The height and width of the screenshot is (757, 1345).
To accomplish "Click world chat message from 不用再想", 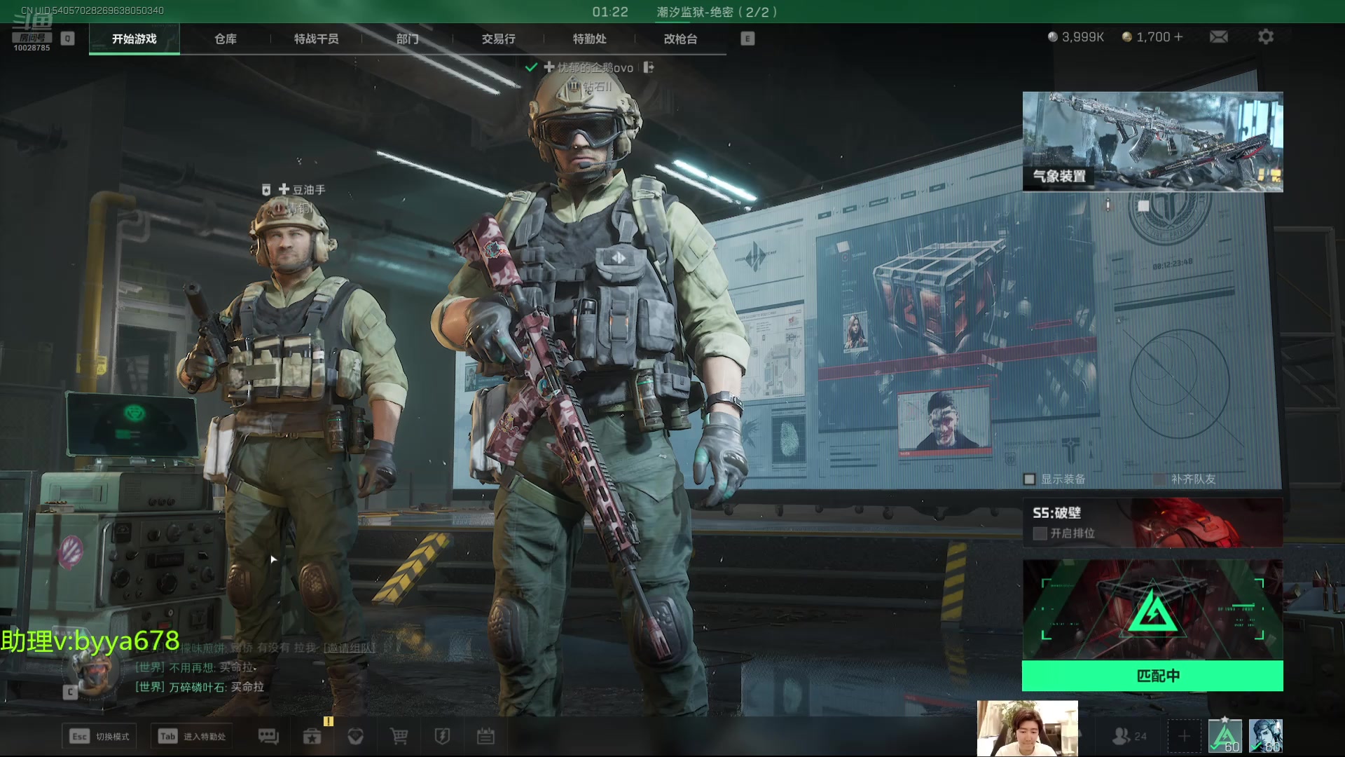I will 195,667.
